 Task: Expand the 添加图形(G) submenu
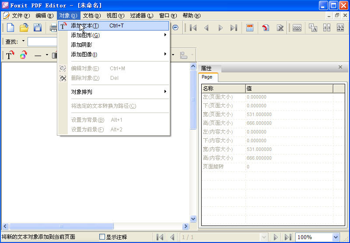click(165, 35)
